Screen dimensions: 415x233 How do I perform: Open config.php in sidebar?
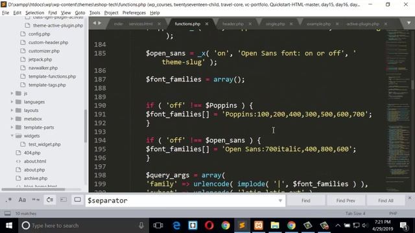point(39,34)
